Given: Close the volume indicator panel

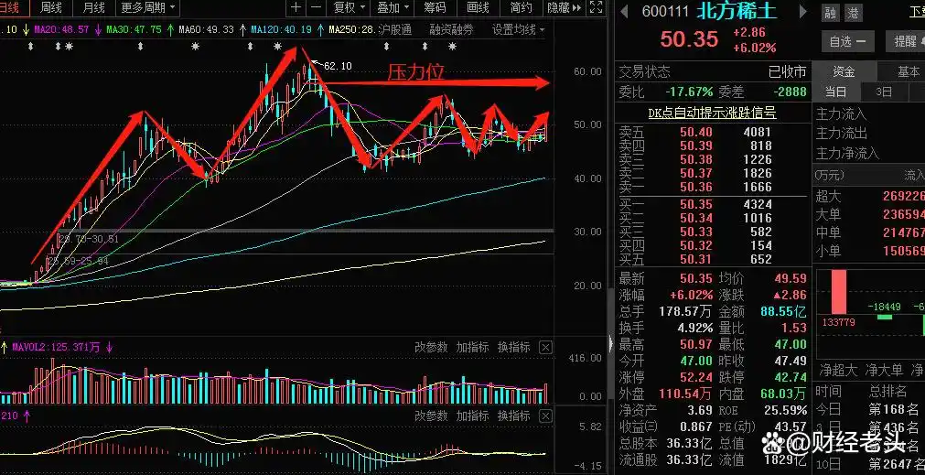Looking at the screenshot, I should click(x=545, y=348).
